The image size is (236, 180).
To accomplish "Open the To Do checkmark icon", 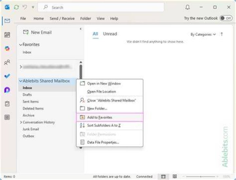I will click(x=7, y=76).
